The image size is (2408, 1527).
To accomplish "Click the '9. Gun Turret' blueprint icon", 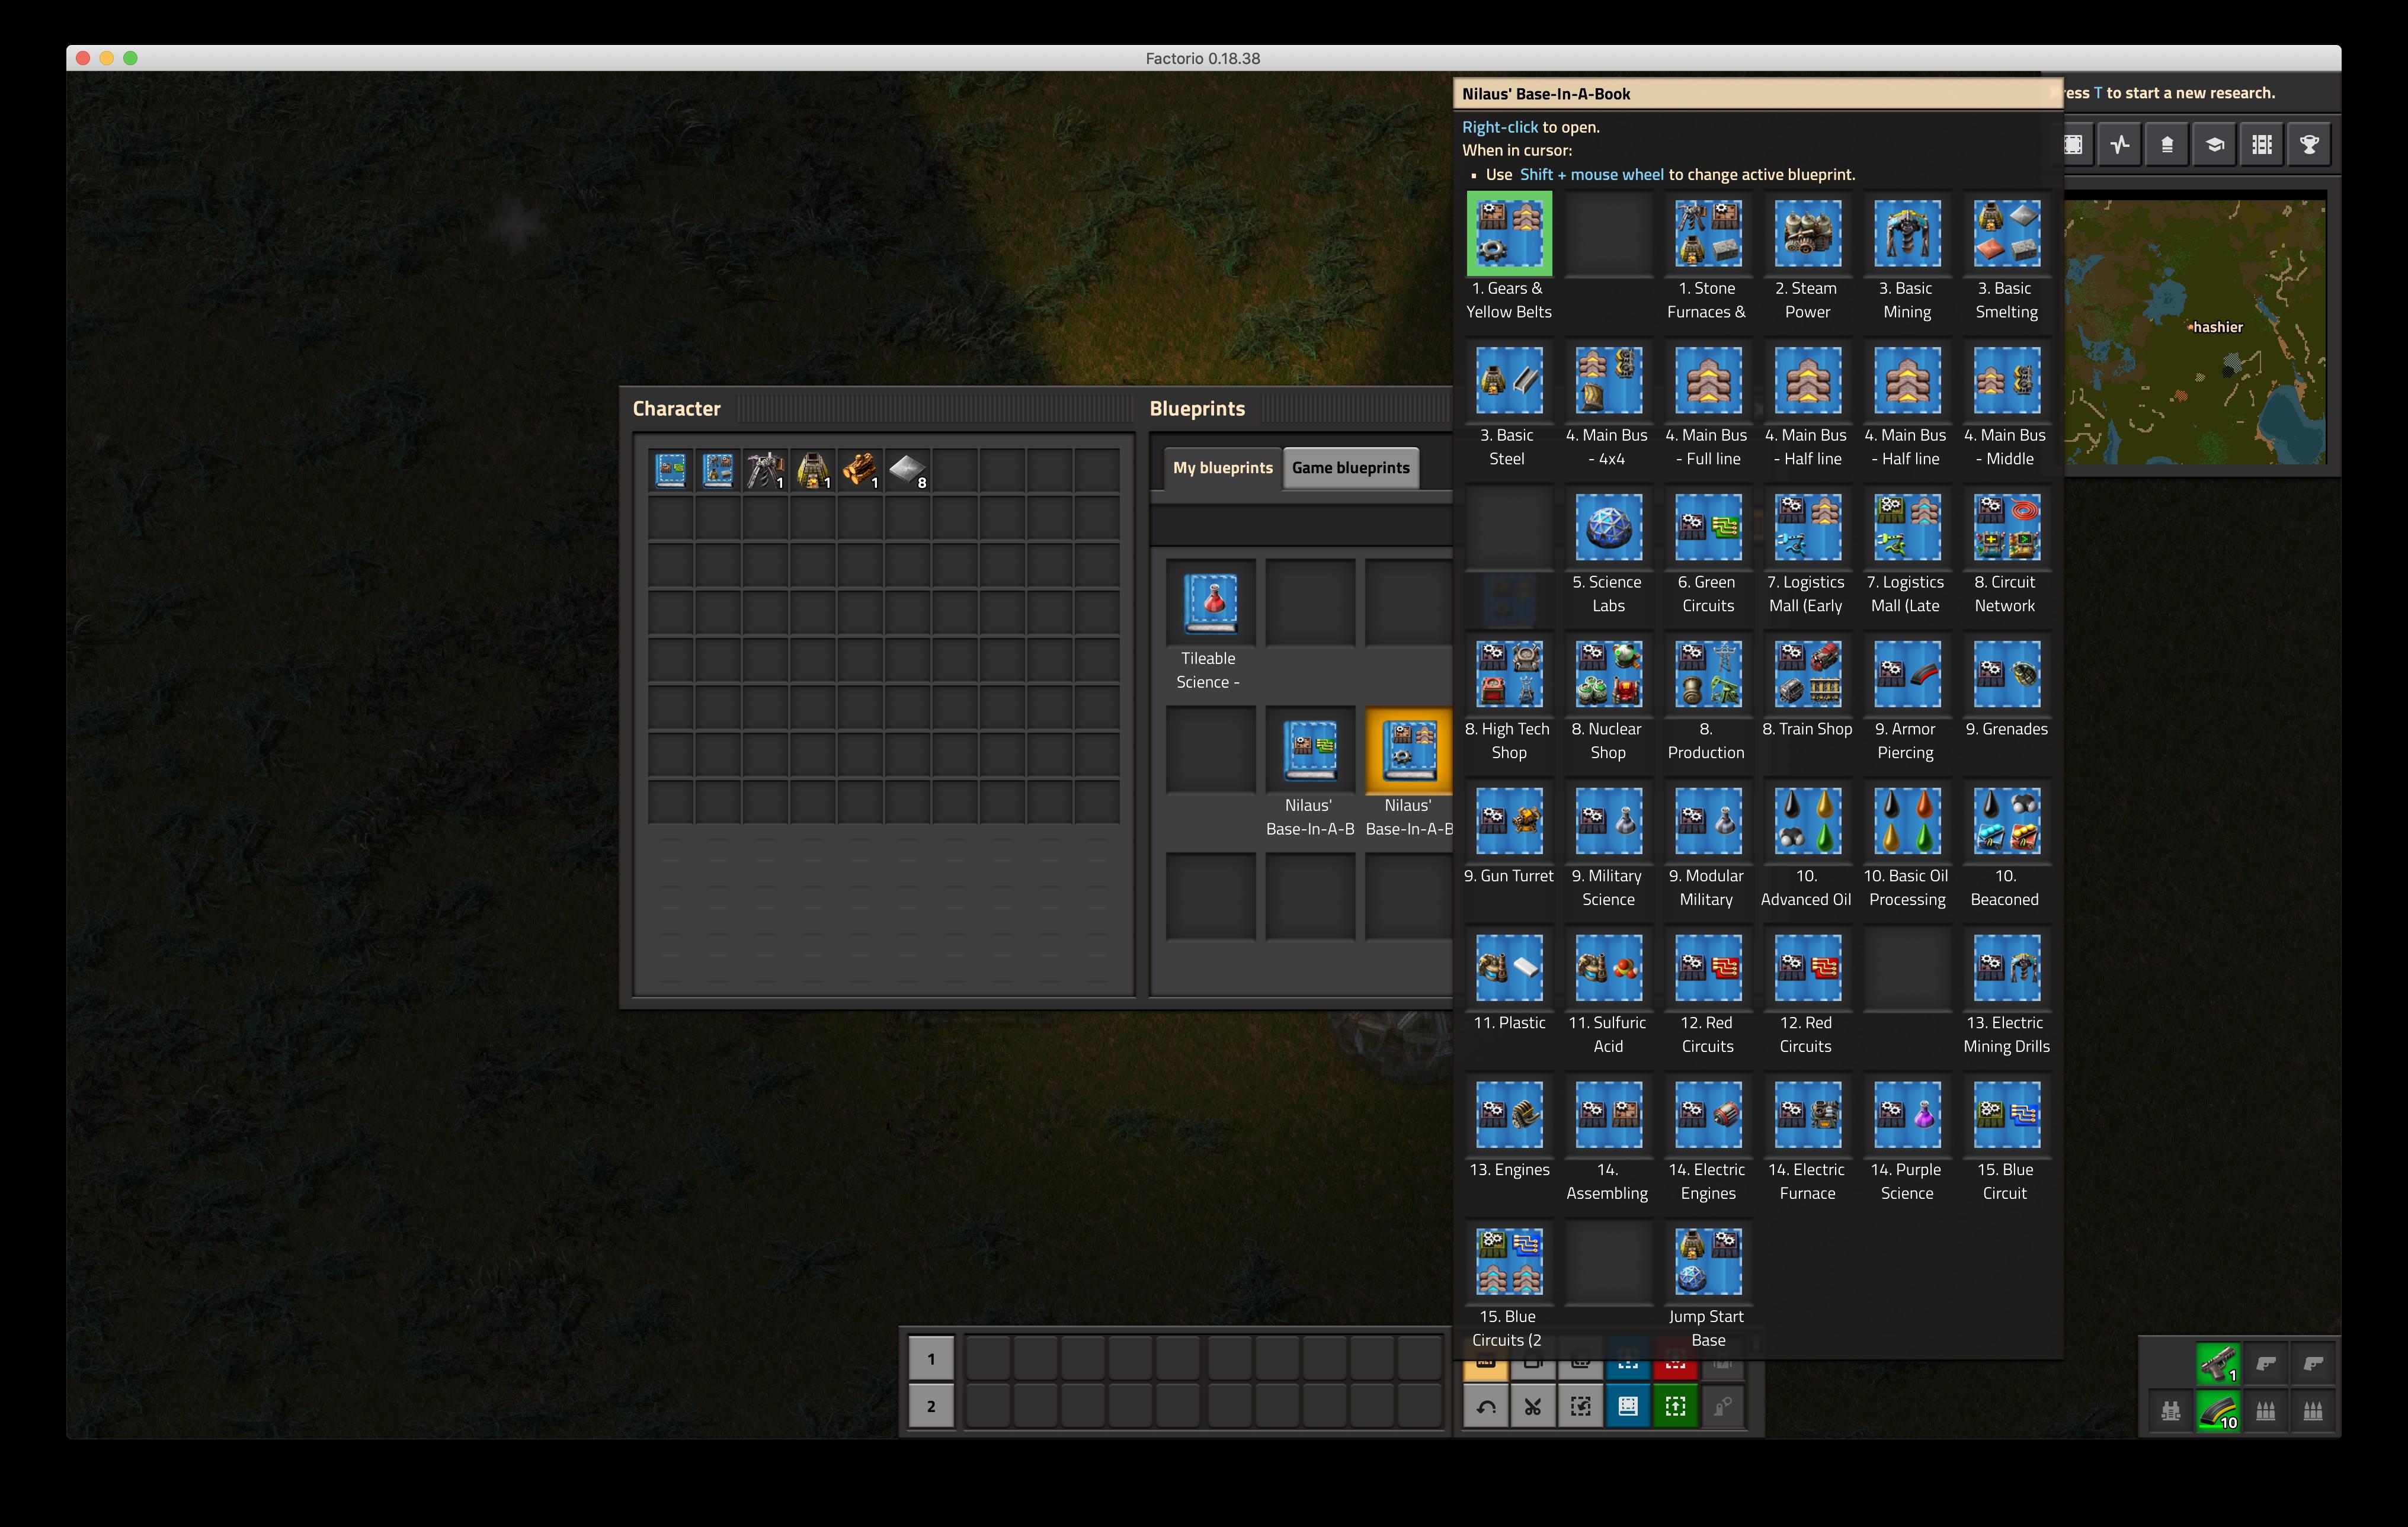I will click(x=1509, y=822).
